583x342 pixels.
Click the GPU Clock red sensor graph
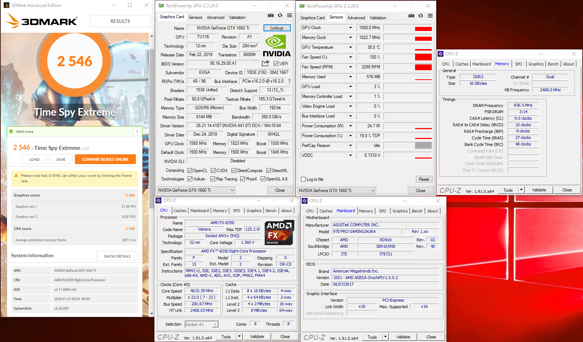pyautogui.click(x=423, y=29)
